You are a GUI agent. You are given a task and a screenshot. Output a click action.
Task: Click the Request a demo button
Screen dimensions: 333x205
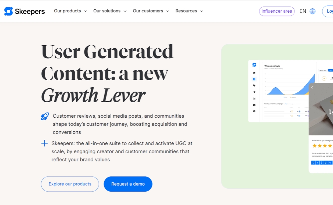point(128,184)
